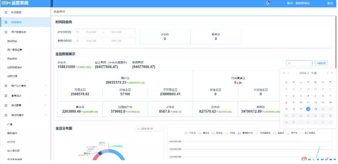Select day 10 in the calendar
Screen dimensions: 338x164
pos(301,103)
